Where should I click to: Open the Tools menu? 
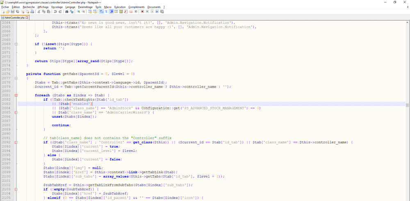98,7
